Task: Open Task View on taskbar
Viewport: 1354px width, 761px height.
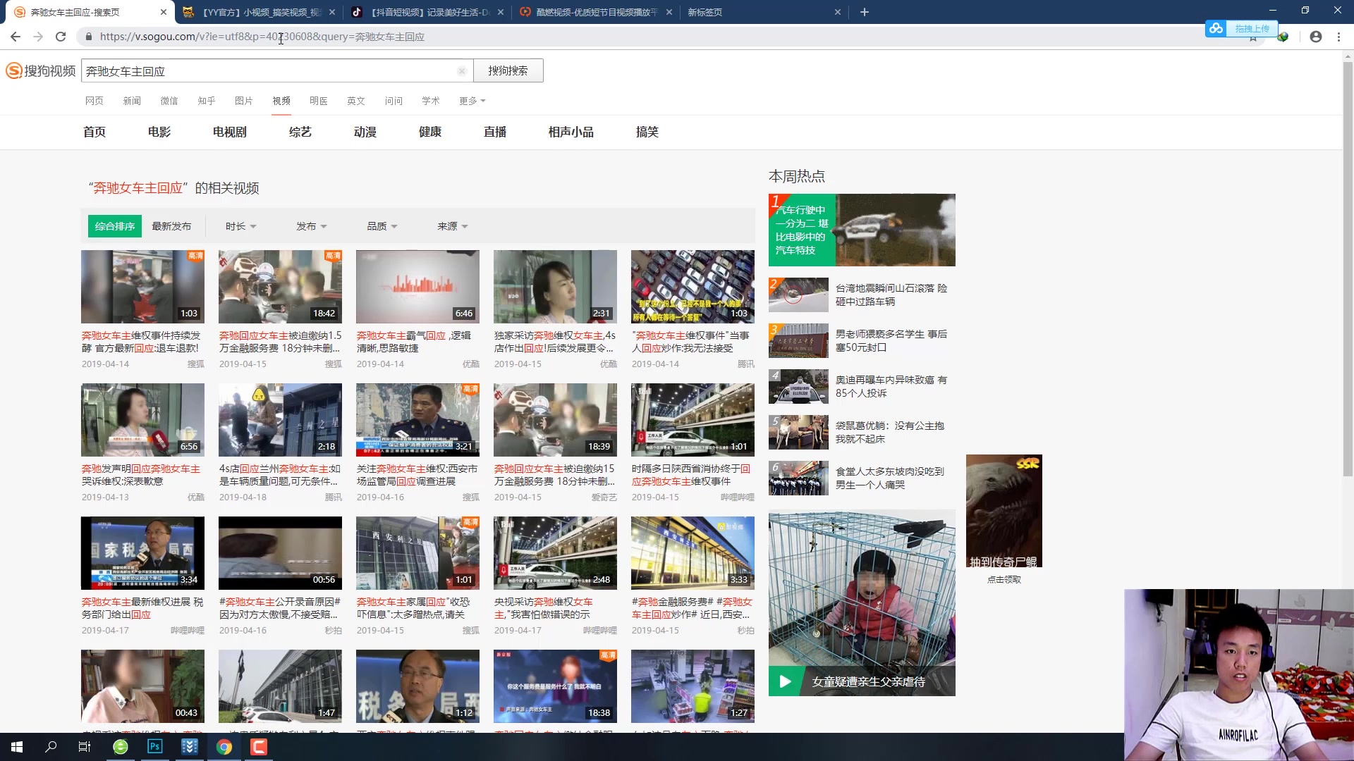Action: coord(85,747)
